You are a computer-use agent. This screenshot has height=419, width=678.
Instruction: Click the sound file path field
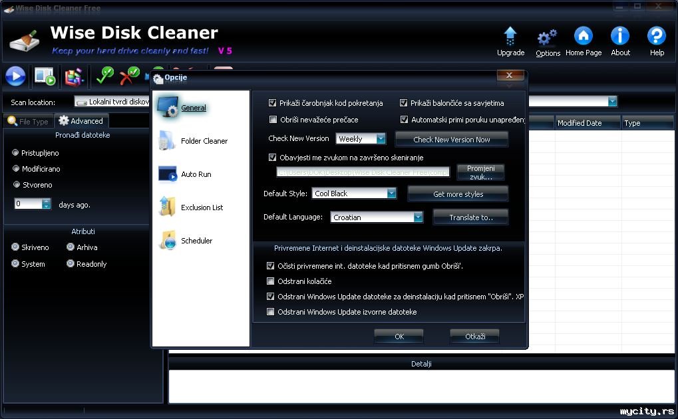pos(363,172)
